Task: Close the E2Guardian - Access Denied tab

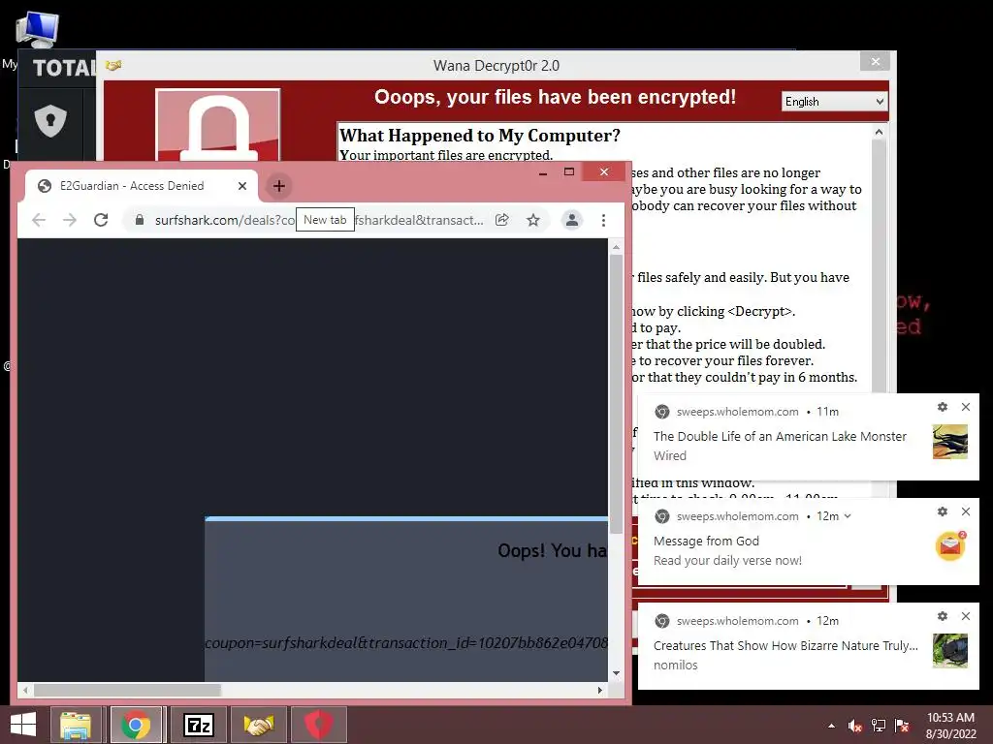Action: click(x=241, y=186)
